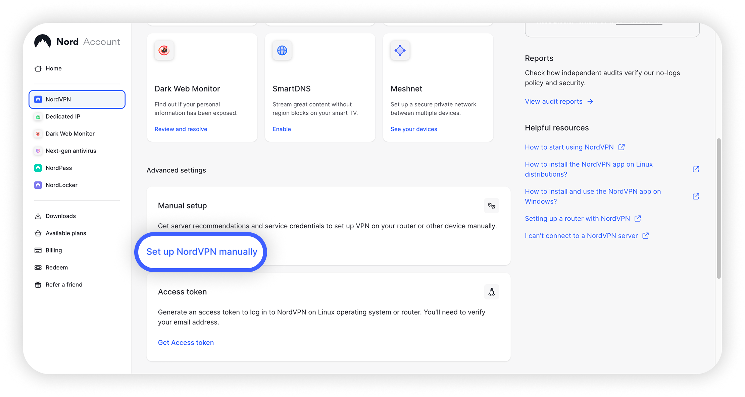Click the Meshnet diamond icon
Screen dimensions: 745x397
(x=400, y=50)
